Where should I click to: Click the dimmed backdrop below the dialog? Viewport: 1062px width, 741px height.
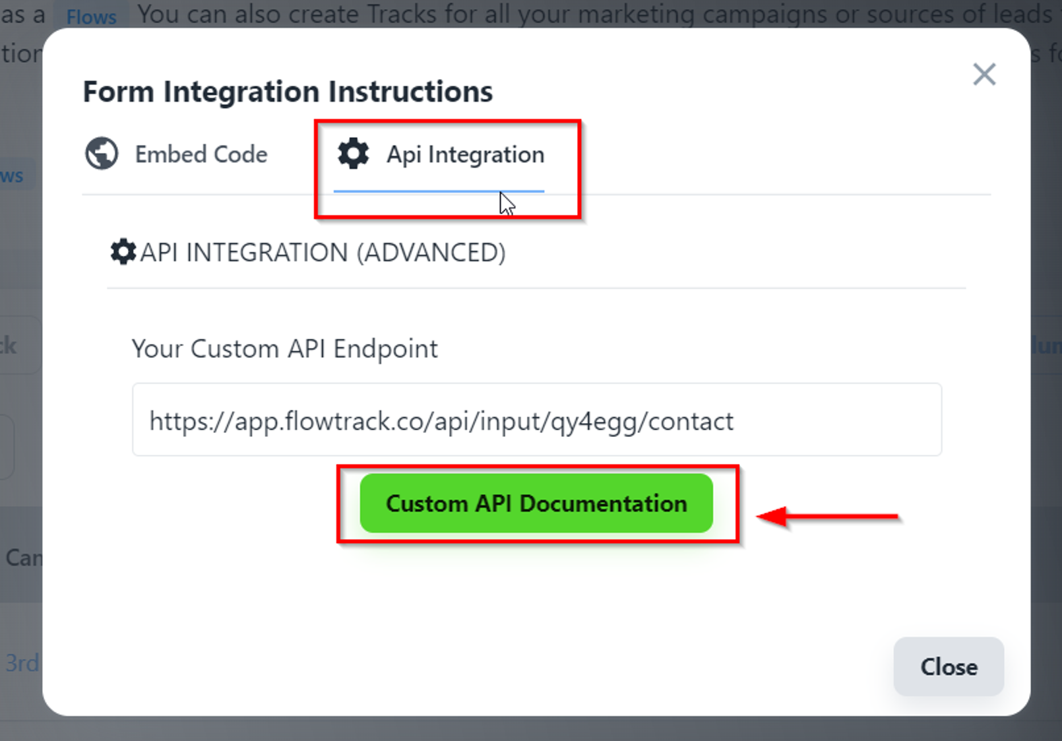[x=528, y=729]
